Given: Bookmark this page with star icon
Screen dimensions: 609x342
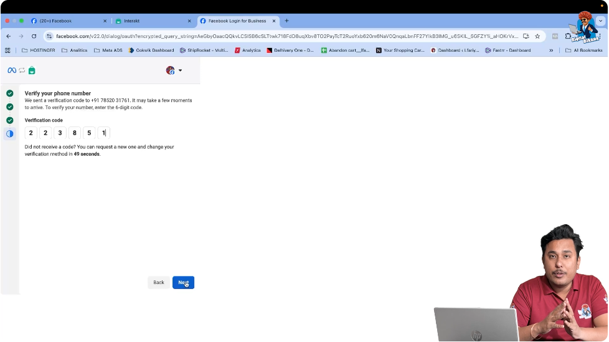Looking at the screenshot, I should click(x=537, y=36).
